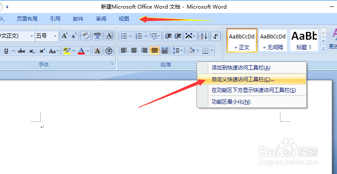
Task: Click the Borders icon in paragraph group
Action: [206, 51]
